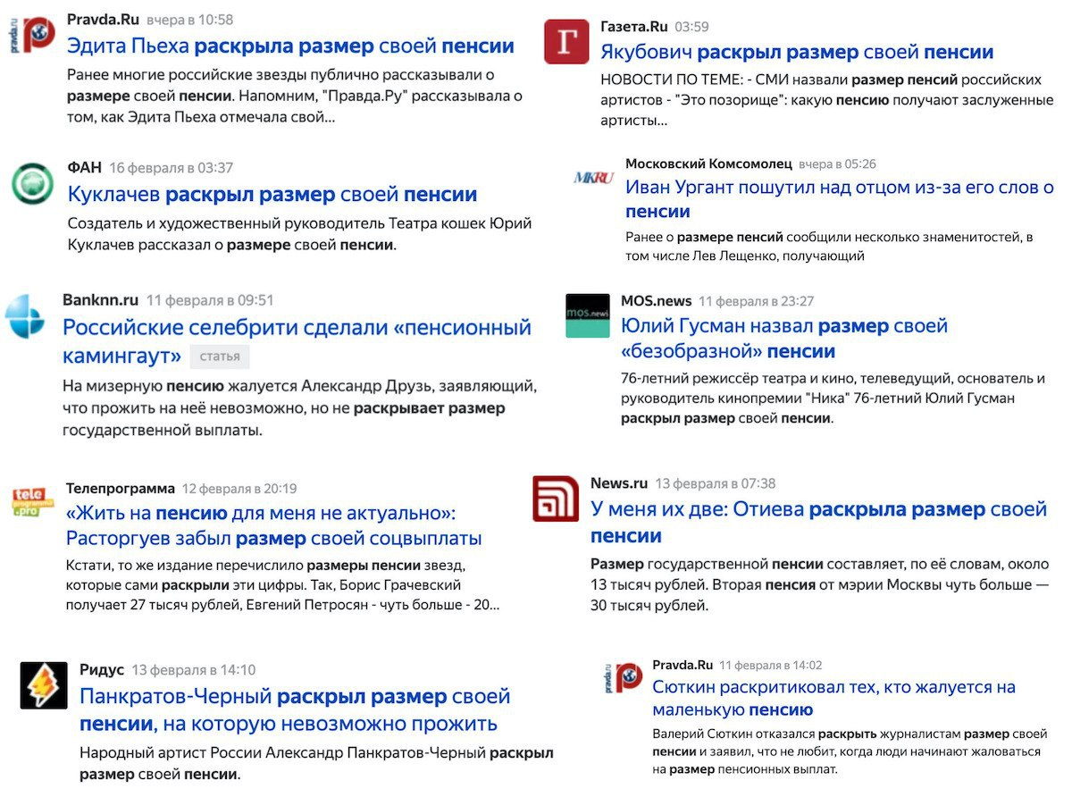This screenshot has width=1072, height=797.
Task: Click the timestamp «11 февраля в 23:27»
Action: coord(757,302)
